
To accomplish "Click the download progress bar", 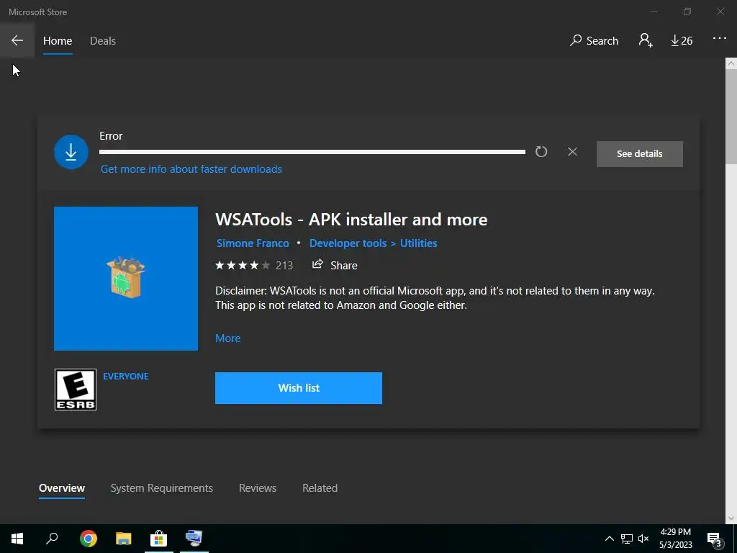I will coord(312,152).
